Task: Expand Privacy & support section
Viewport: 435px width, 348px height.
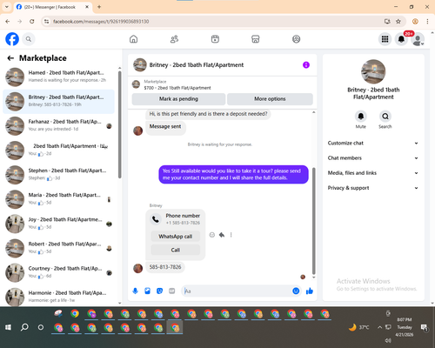Action: pos(373,188)
